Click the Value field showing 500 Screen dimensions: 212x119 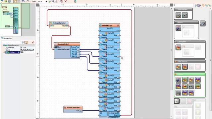coord(27,52)
